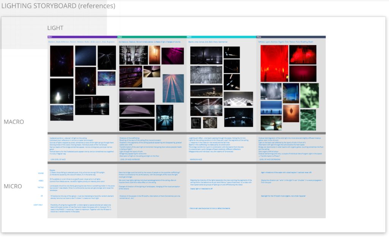Select the glowing white grid floor image

pyautogui.click(x=238, y=99)
